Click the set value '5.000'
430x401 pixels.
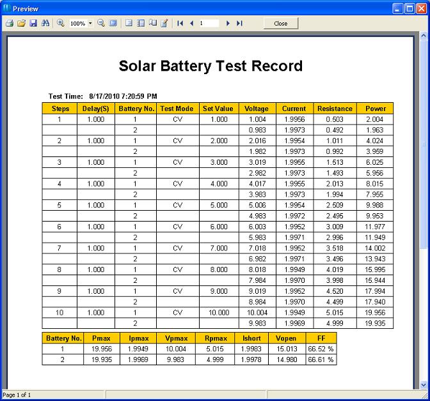pos(219,205)
